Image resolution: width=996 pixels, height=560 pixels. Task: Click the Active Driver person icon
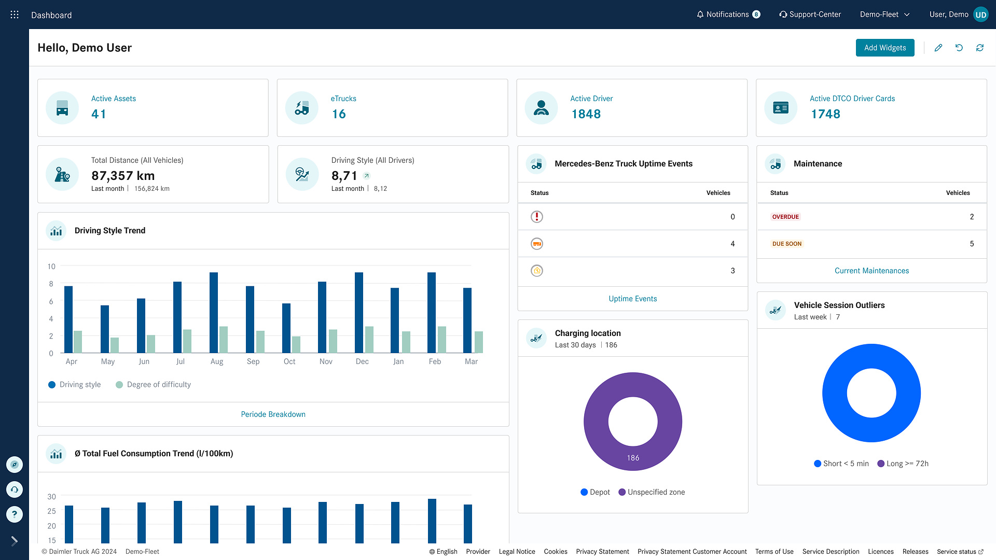[x=541, y=108]
